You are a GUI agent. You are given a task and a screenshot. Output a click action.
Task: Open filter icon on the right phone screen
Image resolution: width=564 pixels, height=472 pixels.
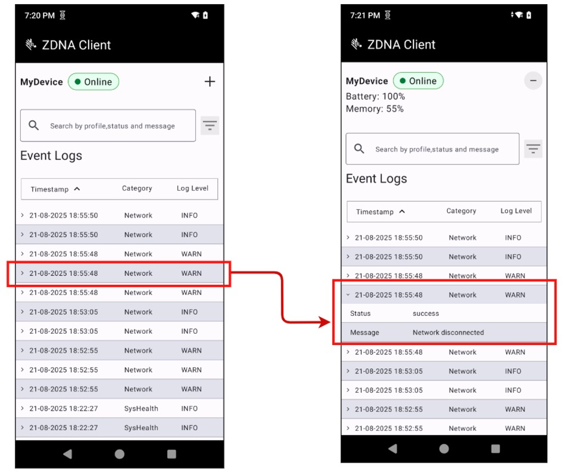[x=533, y=149]
